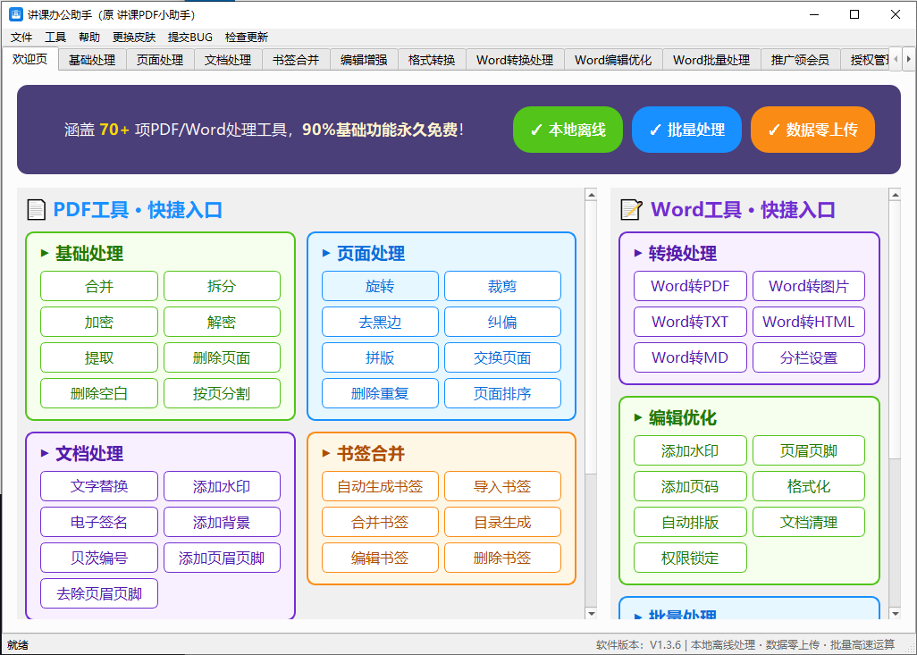The height and width of the screenshot is (655, 917).
Task: Switch to the 基础处理 tab
Action: 92,60
